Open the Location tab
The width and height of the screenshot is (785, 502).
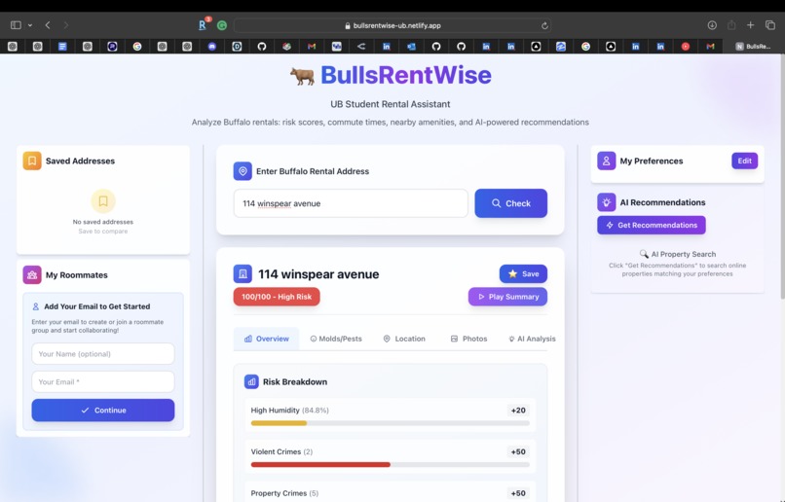click(404, 339)
